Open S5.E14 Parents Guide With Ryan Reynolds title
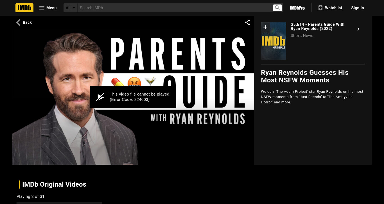Image resolution: width=384 pixels, height=204 pixels. point(317,27)
